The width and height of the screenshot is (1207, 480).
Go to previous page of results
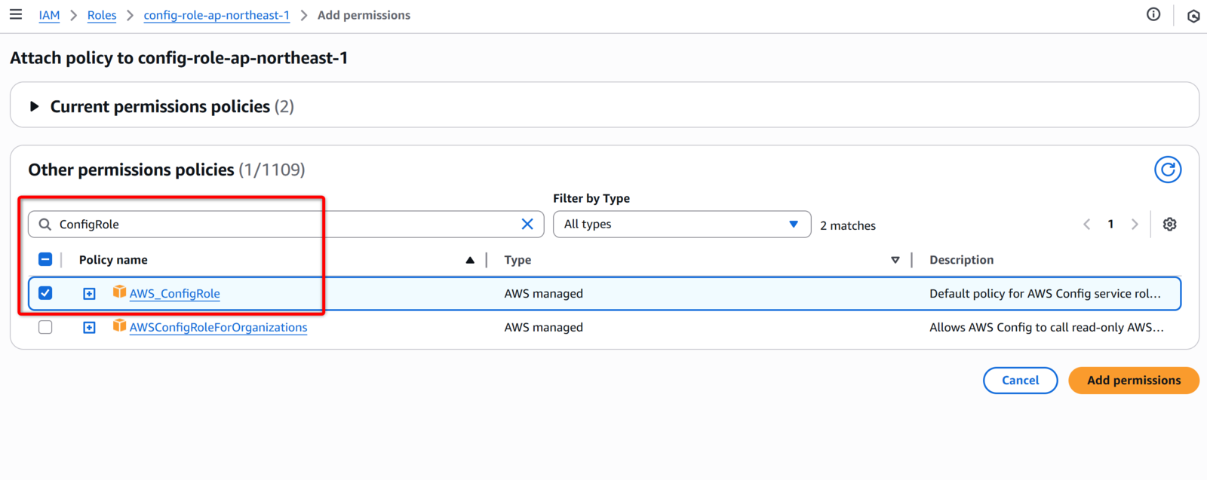click(1087, 224)
